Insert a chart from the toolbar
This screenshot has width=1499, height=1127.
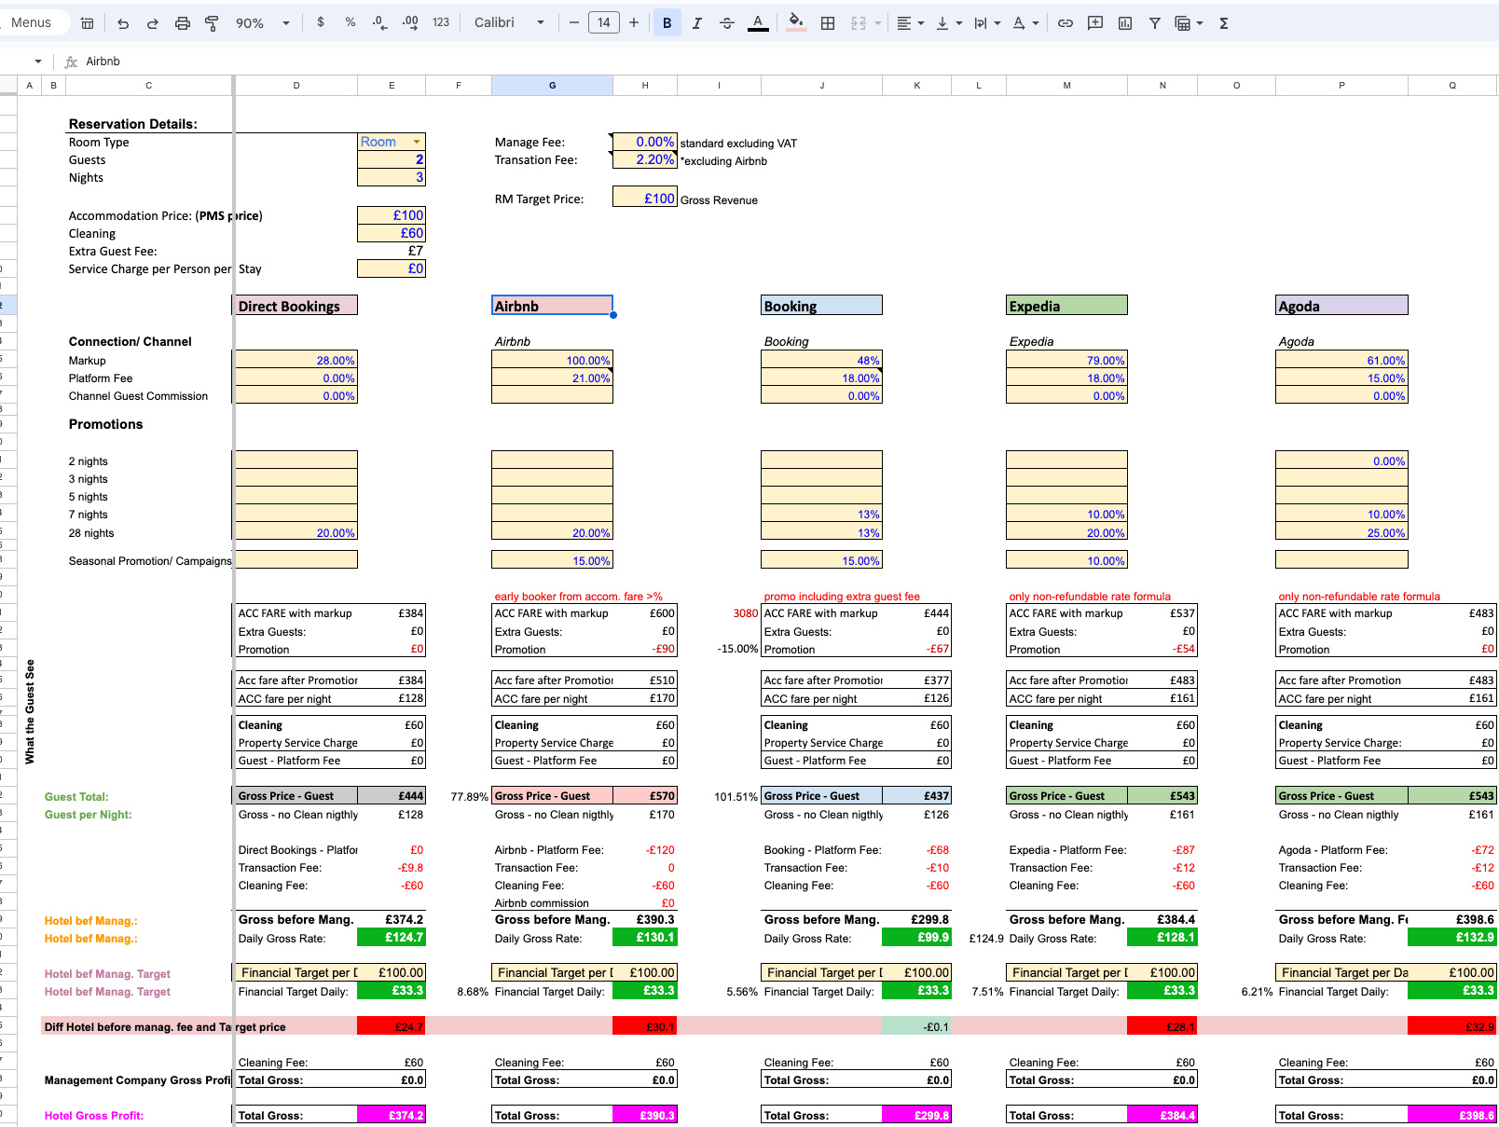[x=1125, y=23]
